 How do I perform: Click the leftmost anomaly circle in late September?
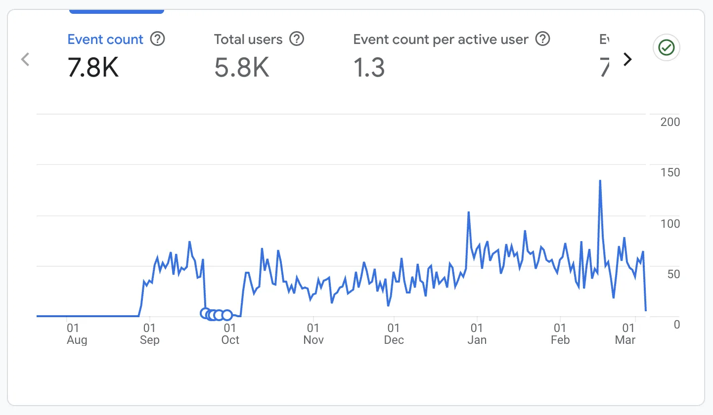tap(205, 313)
